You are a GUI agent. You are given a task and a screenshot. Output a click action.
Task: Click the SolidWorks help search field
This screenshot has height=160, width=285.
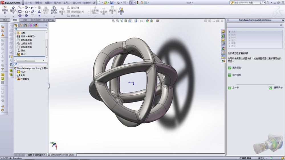247,3
